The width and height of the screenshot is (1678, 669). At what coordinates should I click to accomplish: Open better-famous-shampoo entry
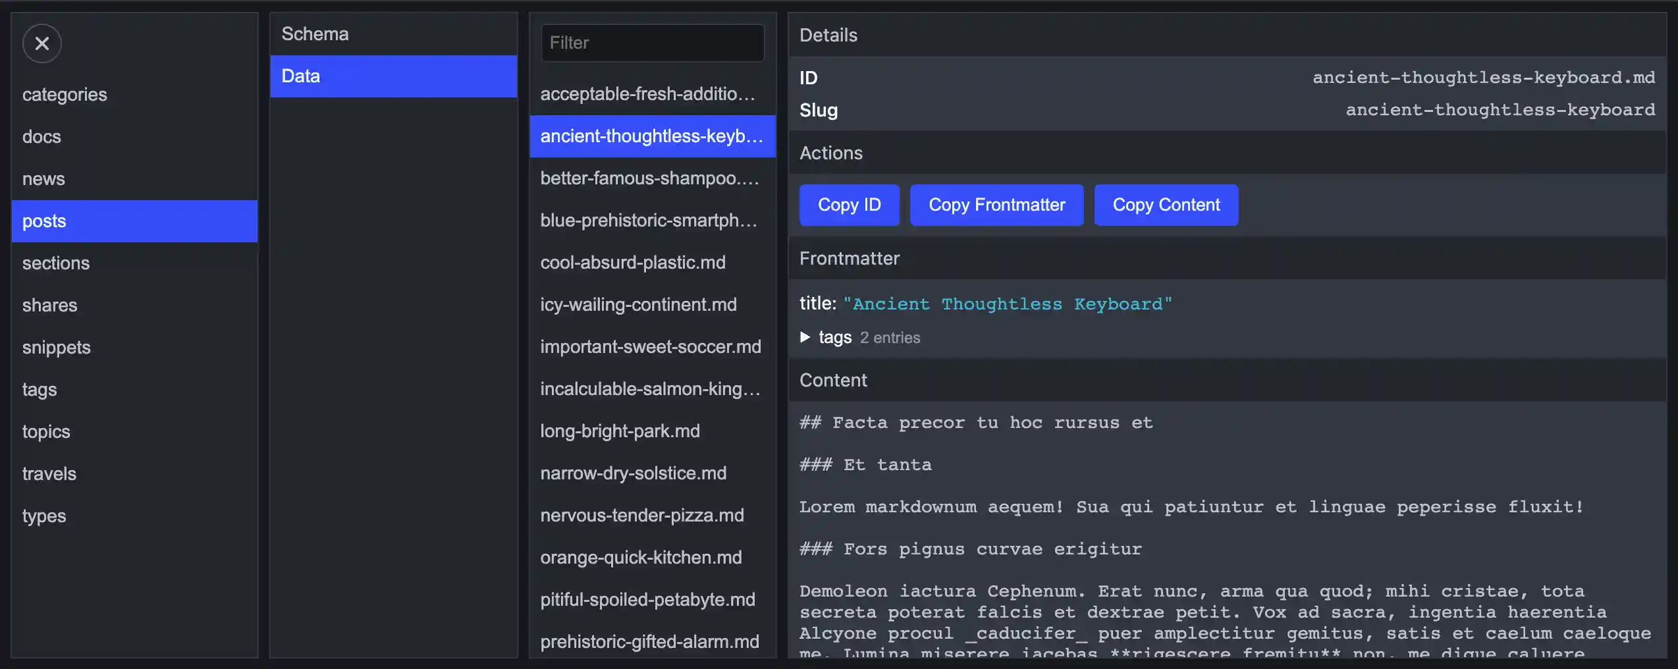tap(653, 178)
